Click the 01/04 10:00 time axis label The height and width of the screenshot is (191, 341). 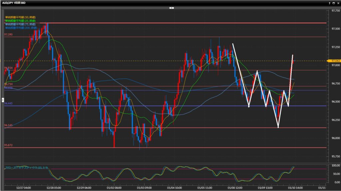click(174, 188)
